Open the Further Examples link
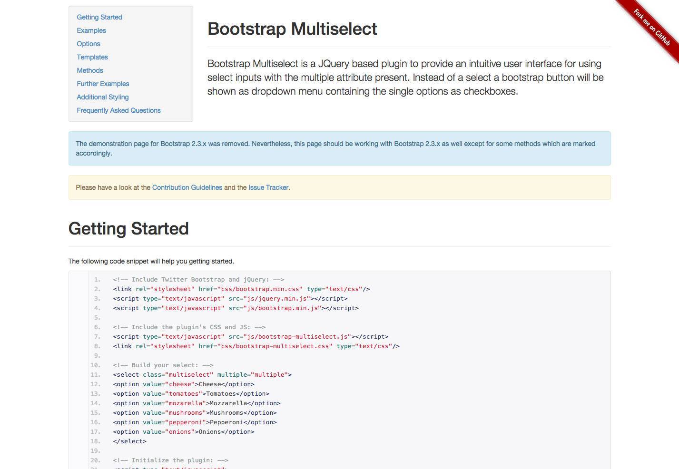 coord(103,84)
